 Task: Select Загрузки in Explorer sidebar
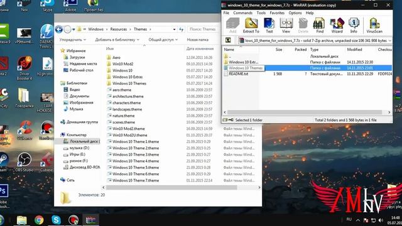77,57
